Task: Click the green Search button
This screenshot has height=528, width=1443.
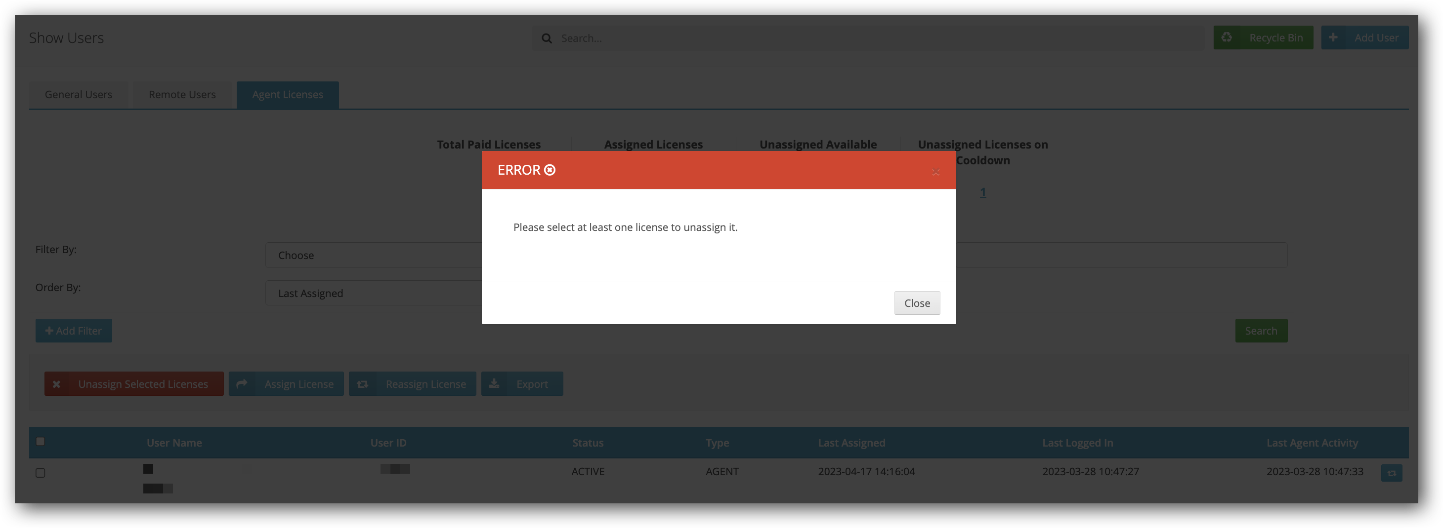Action: 1261,331
